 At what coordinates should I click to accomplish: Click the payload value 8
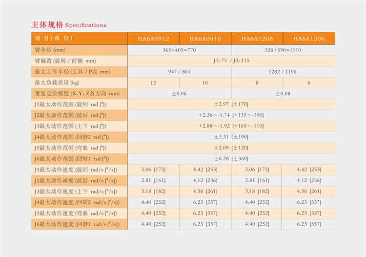pyautogui.click(x=257, y=83)
